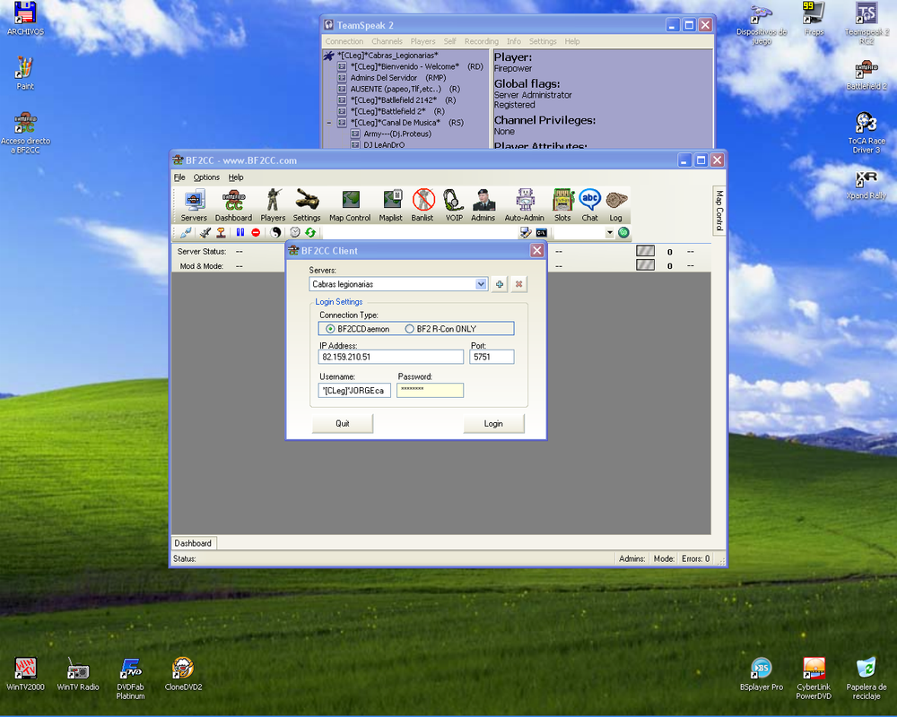
Task: Click the Username field
Action: pos(354,391)
